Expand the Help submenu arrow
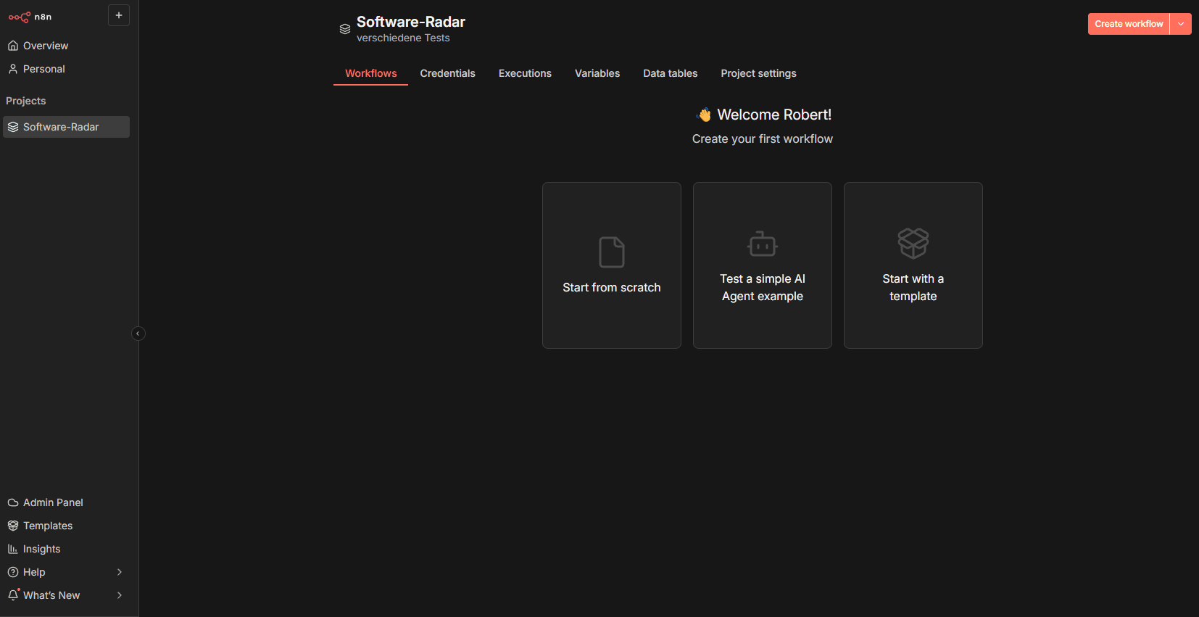Image resolution: width=1199 pixels, height=617 pixels. 120,572
